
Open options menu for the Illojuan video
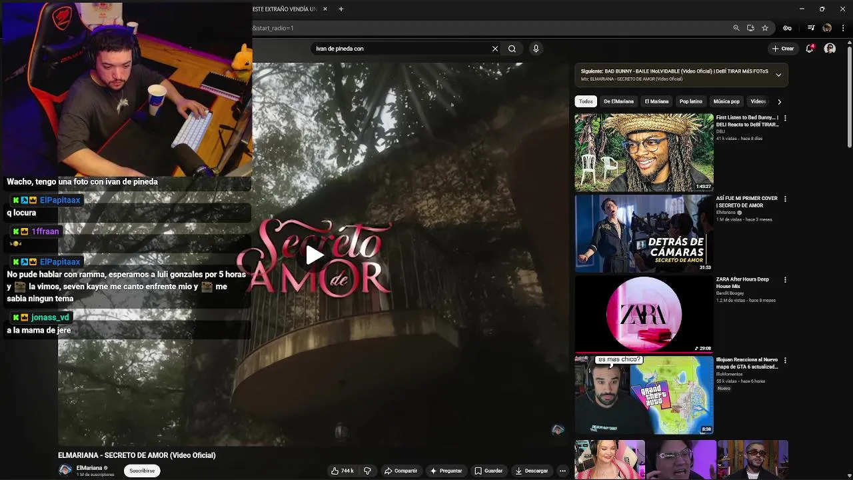click(x=785, y=360)
